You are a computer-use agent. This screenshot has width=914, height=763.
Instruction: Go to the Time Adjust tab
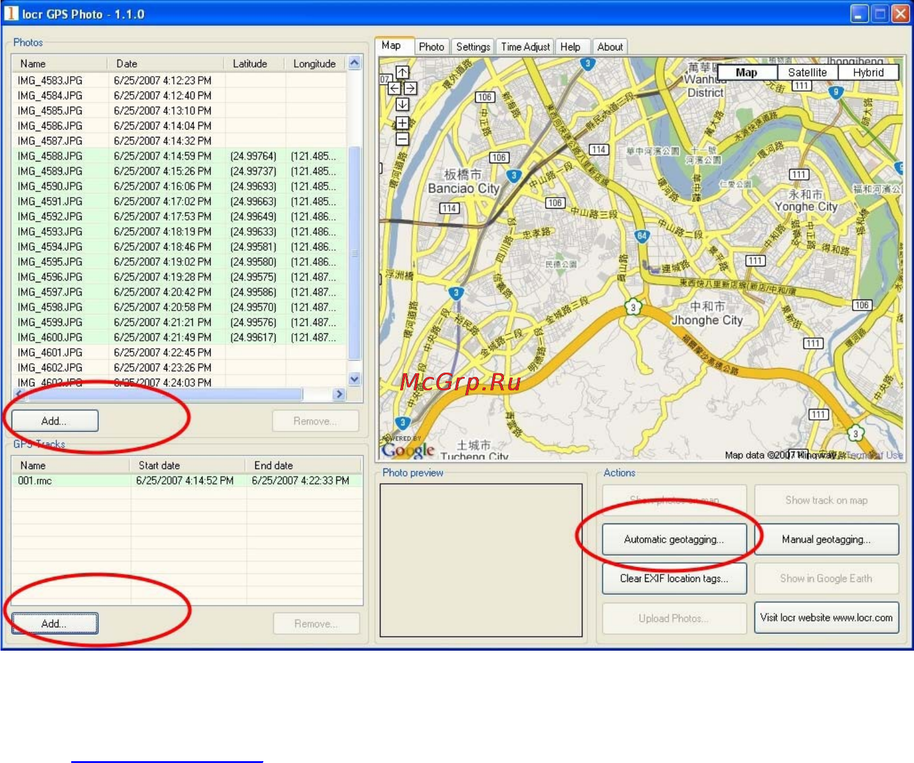[525, 47]
